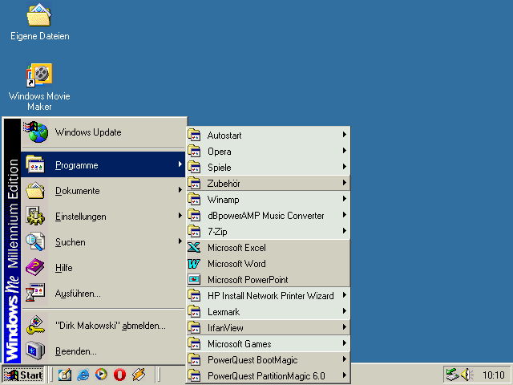The width and height of the screenshot is (513, 385).
Task: Click the network connection tray icon
Action: click(452, 375)
